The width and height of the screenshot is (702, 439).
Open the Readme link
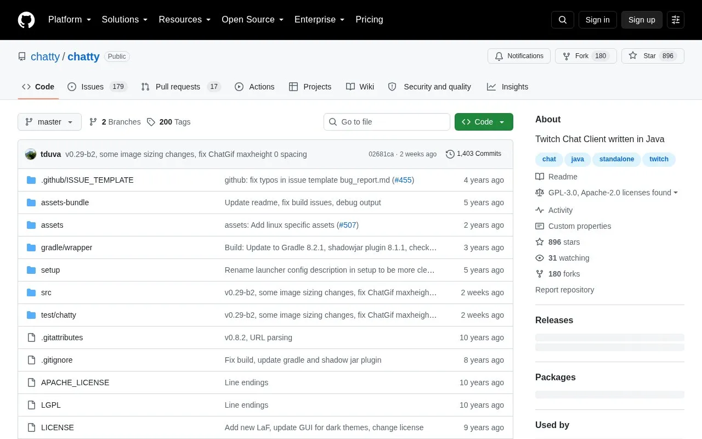[x=556, y=177]
